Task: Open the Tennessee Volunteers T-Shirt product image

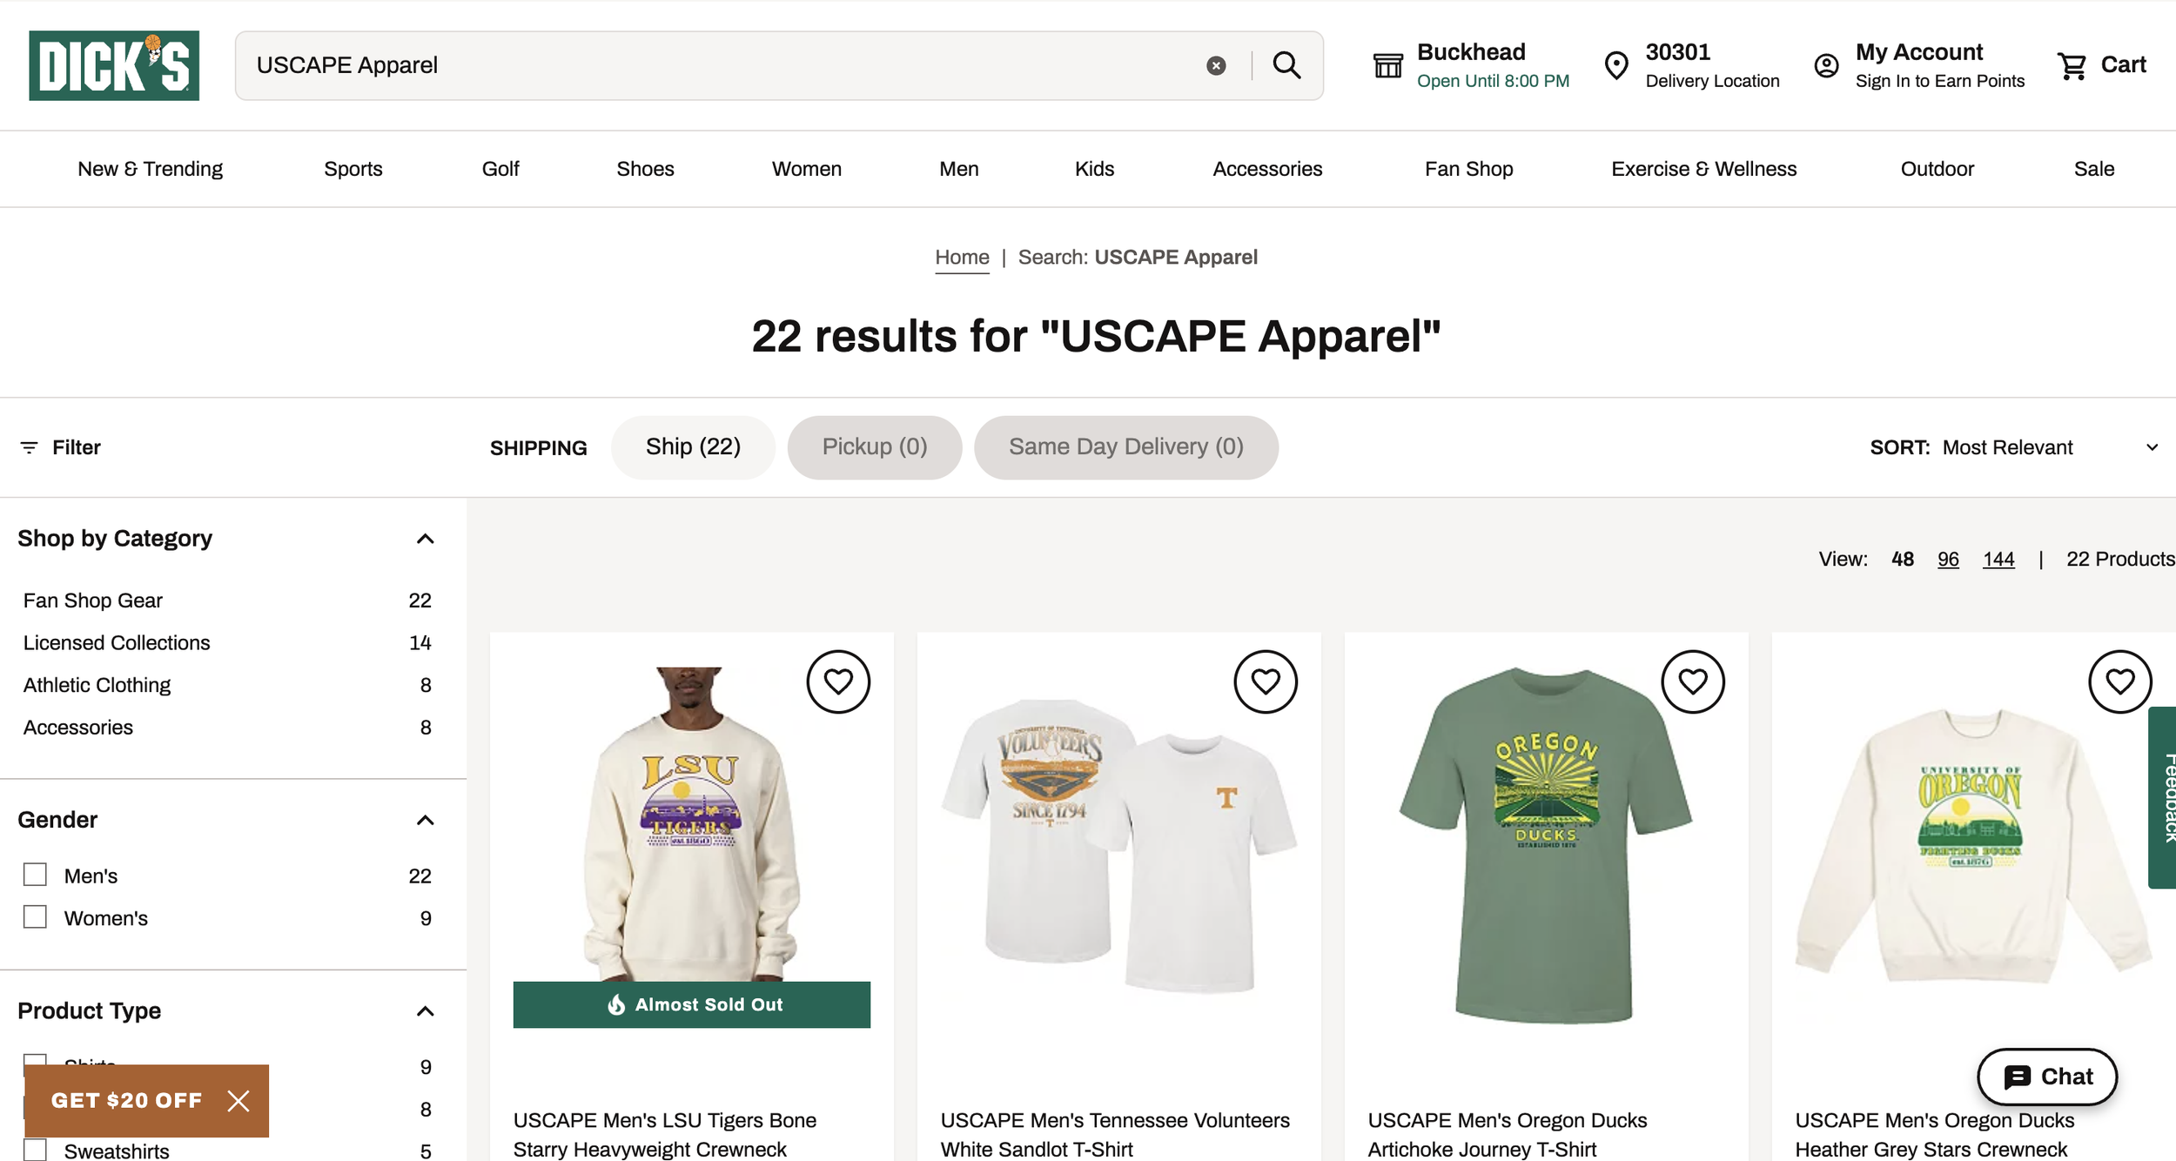Action: 1118,848
